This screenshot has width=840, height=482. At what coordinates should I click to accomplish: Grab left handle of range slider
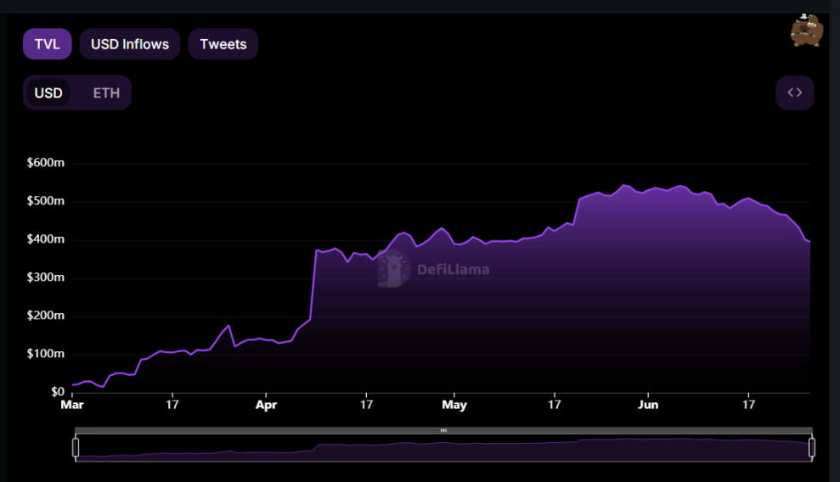coord(76,447)
